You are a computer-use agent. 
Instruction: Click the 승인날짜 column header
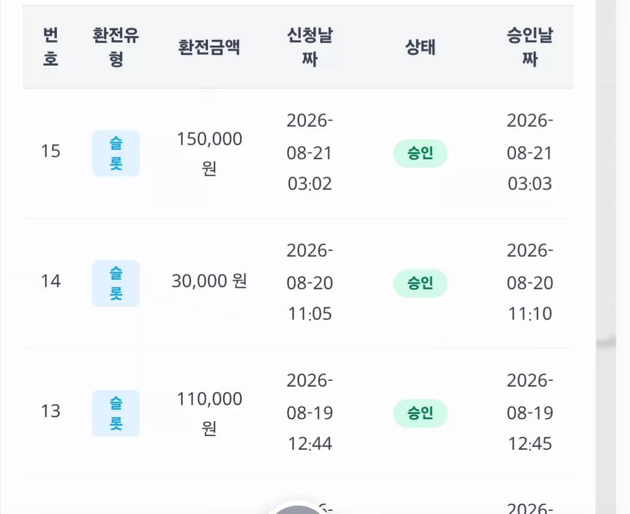(x=530, y=47)
